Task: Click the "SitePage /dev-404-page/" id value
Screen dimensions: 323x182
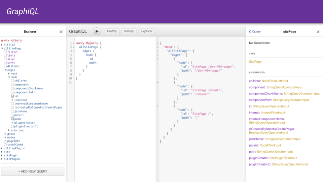Action: pyautogui.click(x=212, y=67)
